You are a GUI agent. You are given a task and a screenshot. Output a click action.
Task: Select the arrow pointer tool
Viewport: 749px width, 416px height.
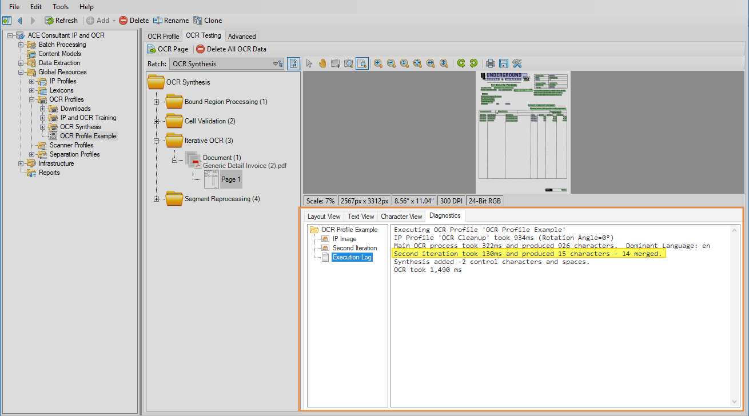[x=309, y=63]
